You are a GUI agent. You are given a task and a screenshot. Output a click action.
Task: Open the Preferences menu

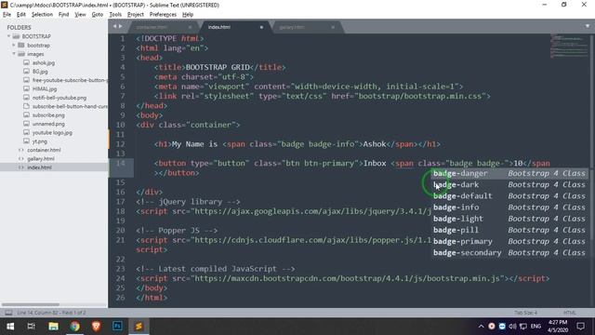tap(163, 15)
